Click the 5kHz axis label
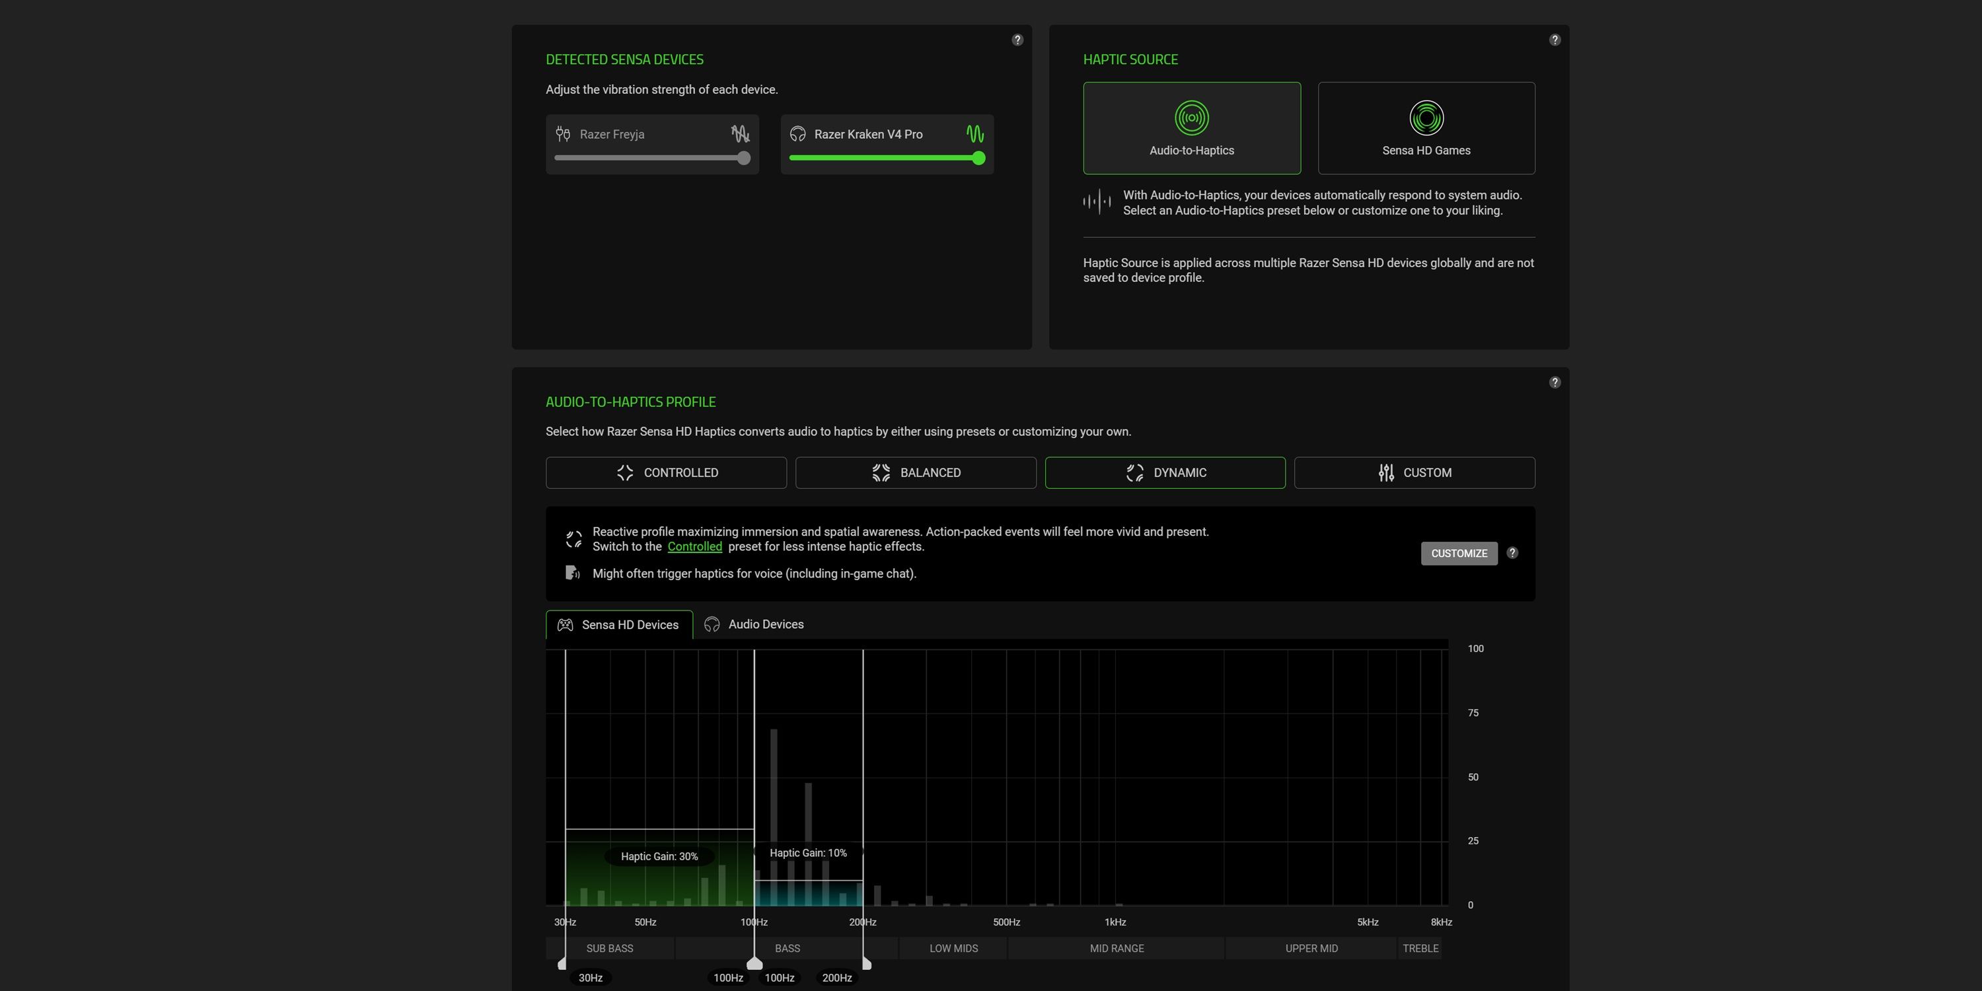This screenshot has width=1982, height=991. 1367,922
